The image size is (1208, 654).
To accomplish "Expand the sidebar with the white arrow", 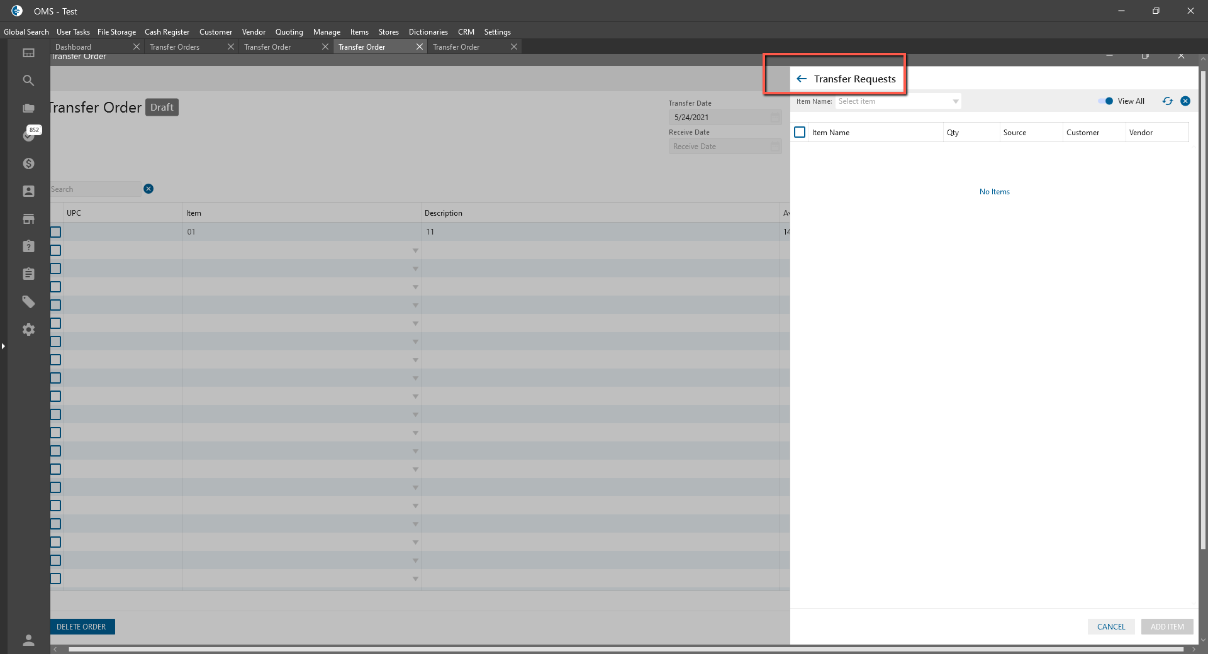I will click(3, 346).
